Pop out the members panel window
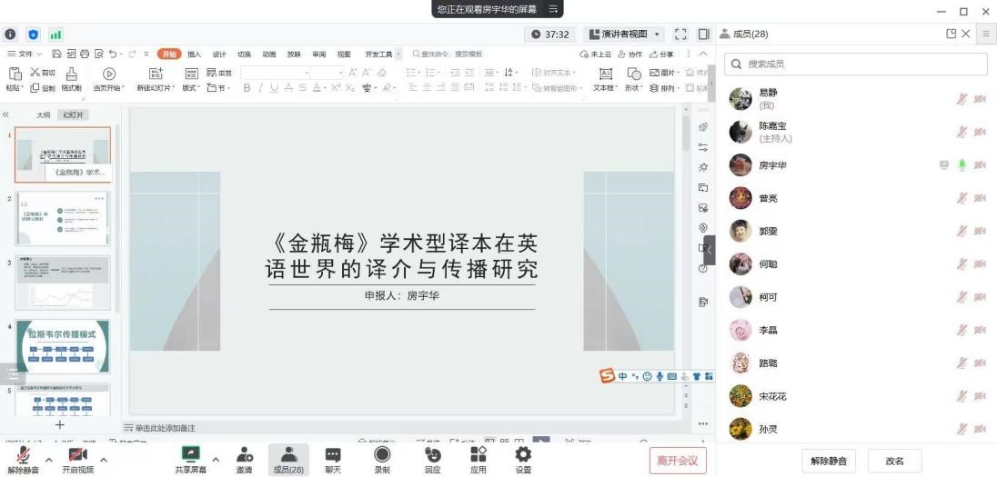Viewport: 997px width, 477px height. (952, 34)
